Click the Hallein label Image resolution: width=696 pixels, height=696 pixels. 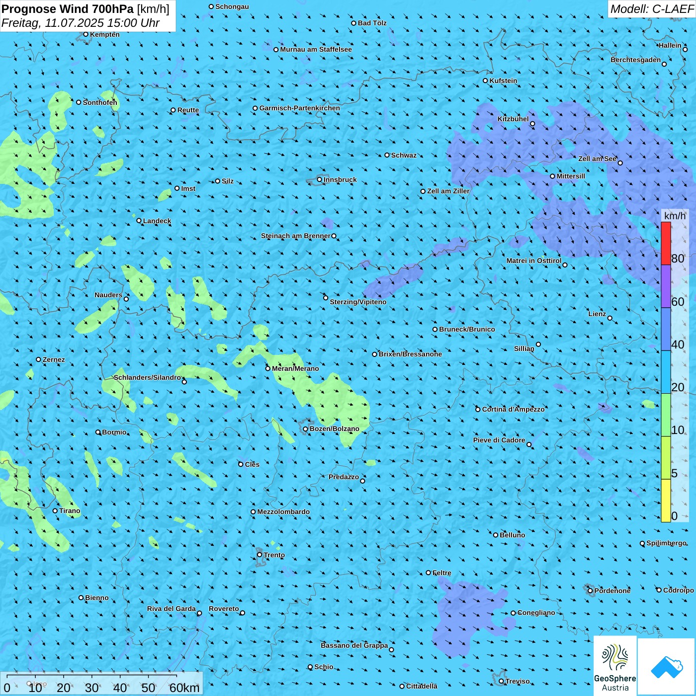[x=670, y=45]
